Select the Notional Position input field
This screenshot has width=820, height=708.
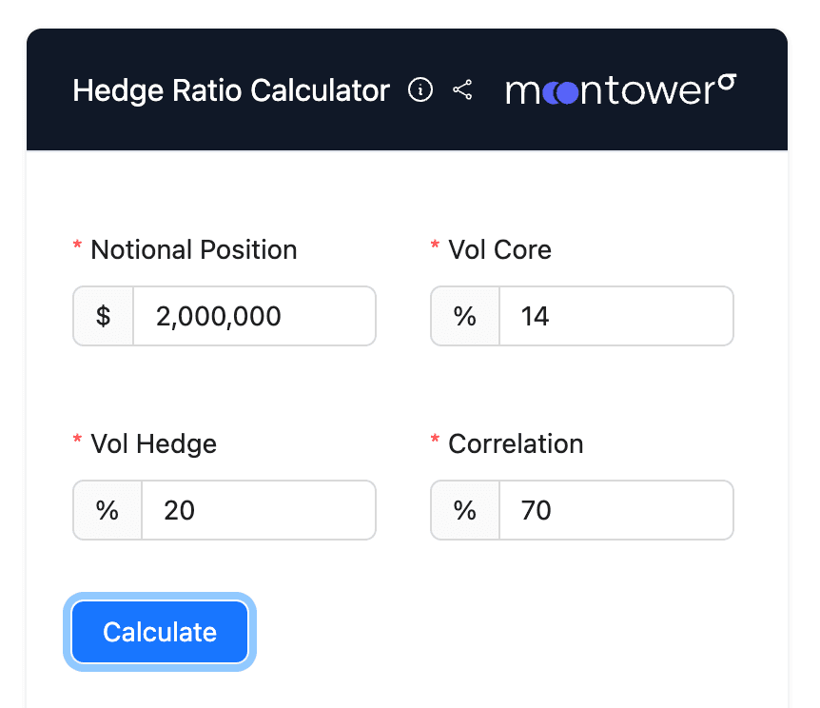point(254,316)
